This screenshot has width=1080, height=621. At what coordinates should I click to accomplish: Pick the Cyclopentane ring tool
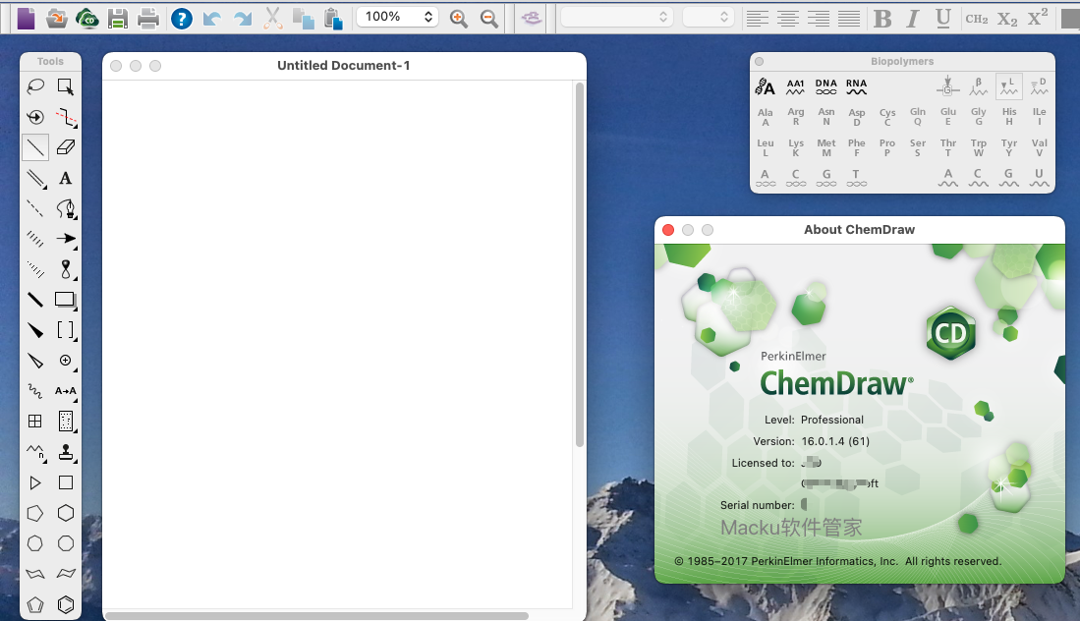pyautogui.click(x=35, y=513)
